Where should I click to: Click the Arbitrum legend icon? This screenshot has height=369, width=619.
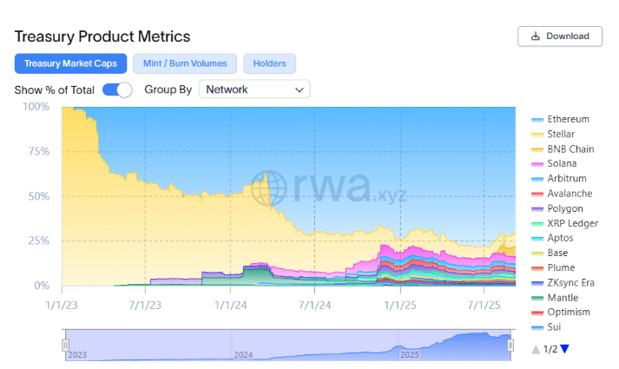pyautogui.click(x=537, y=179)
